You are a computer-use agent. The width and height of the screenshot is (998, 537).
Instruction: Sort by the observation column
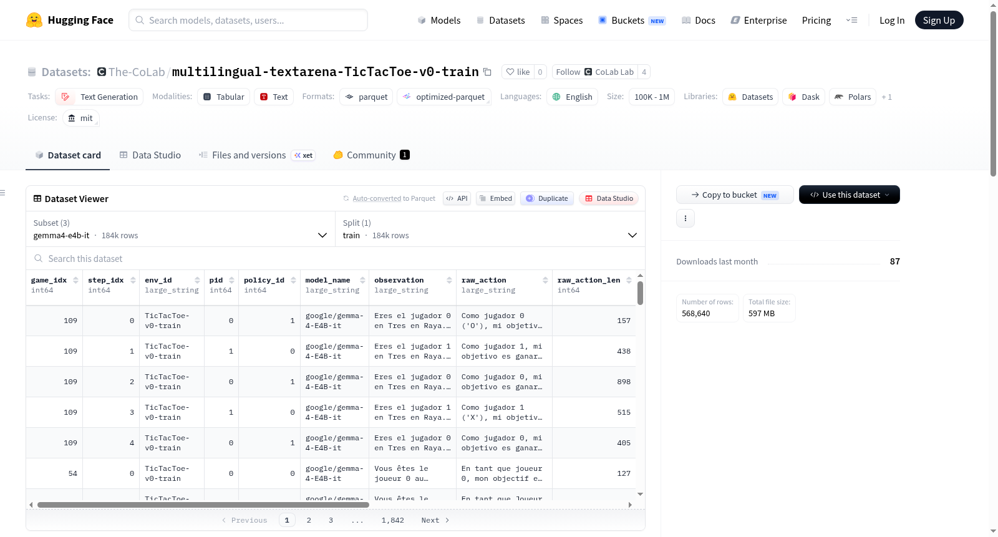(x=449, y=281)
